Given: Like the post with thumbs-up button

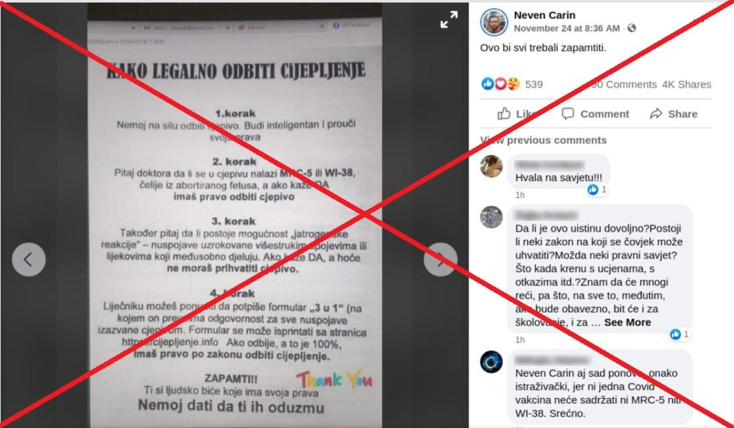Looking at the screenshot, I should point(517,114).
